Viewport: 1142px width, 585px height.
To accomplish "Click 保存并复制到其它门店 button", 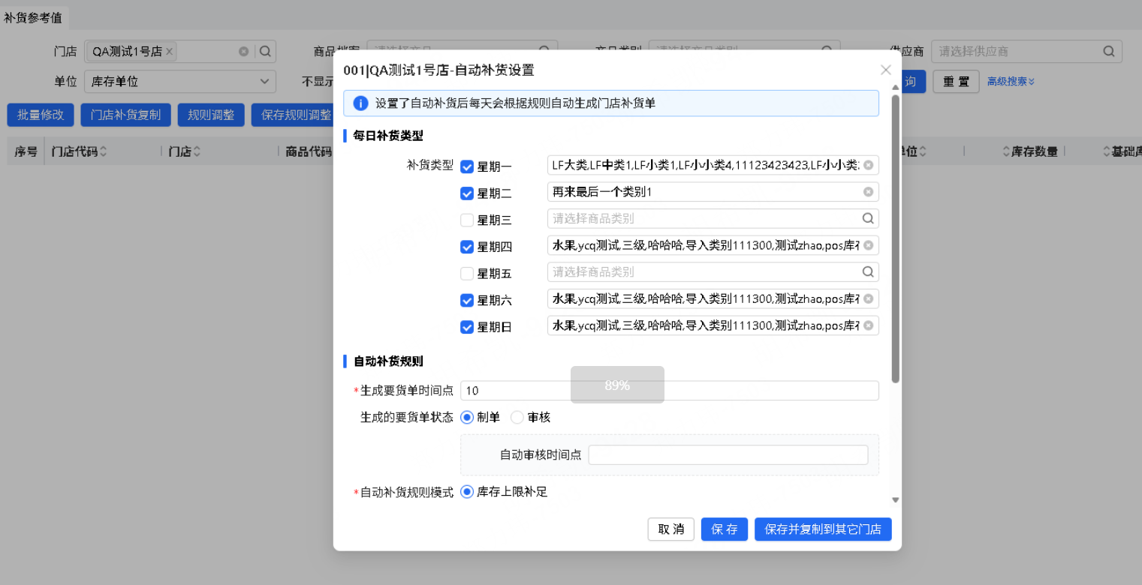I will (823, 529).
